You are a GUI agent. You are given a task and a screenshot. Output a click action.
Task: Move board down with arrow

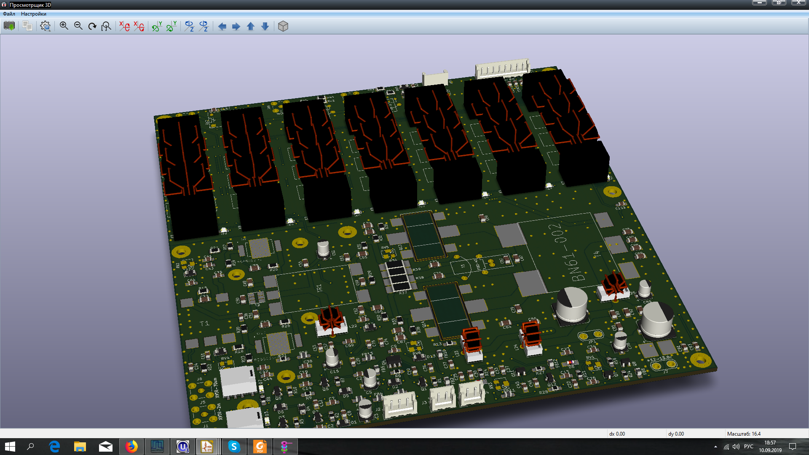coord(265,27)
